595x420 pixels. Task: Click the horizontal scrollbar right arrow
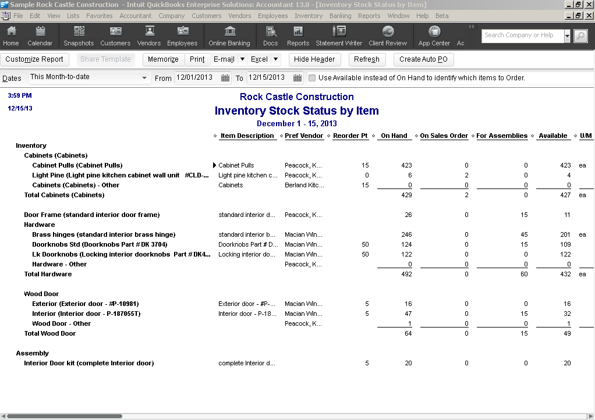pyautogui.click(x=591, y=416)
